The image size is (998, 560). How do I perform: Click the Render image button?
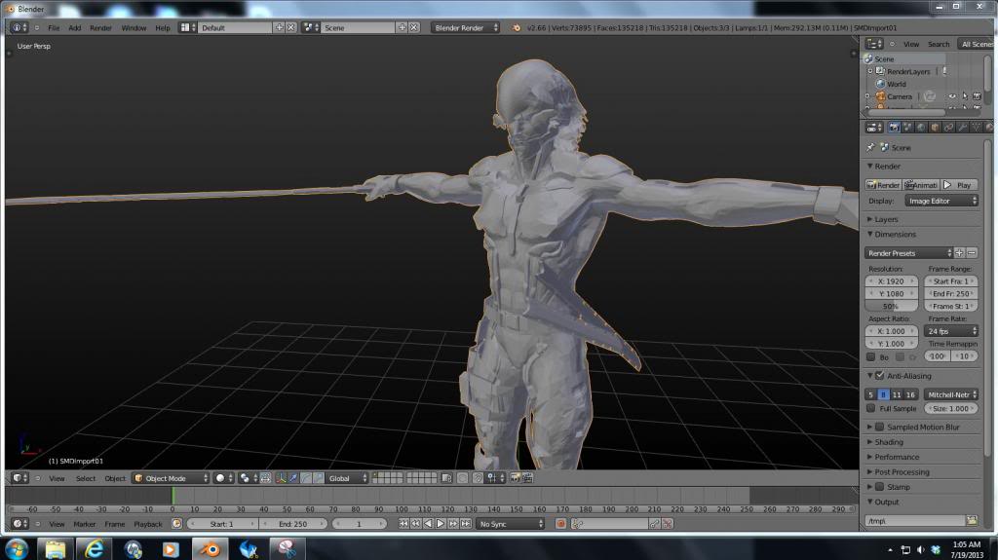[x=883, y=185]
